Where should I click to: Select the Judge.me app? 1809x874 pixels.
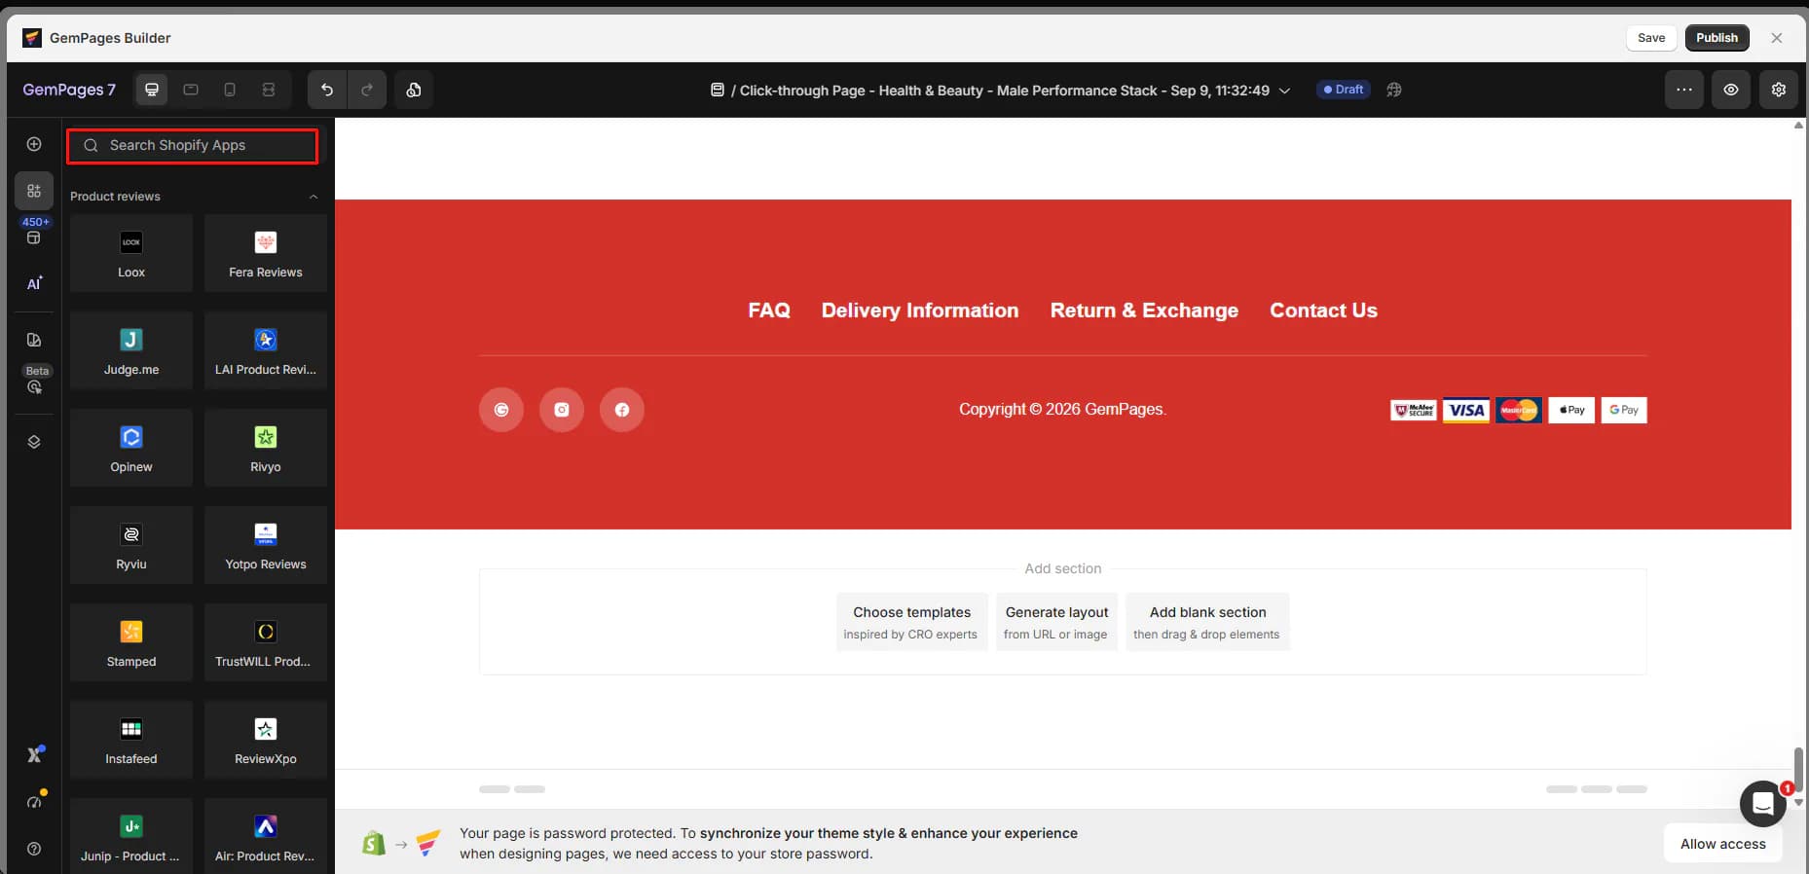click(131, 350)
